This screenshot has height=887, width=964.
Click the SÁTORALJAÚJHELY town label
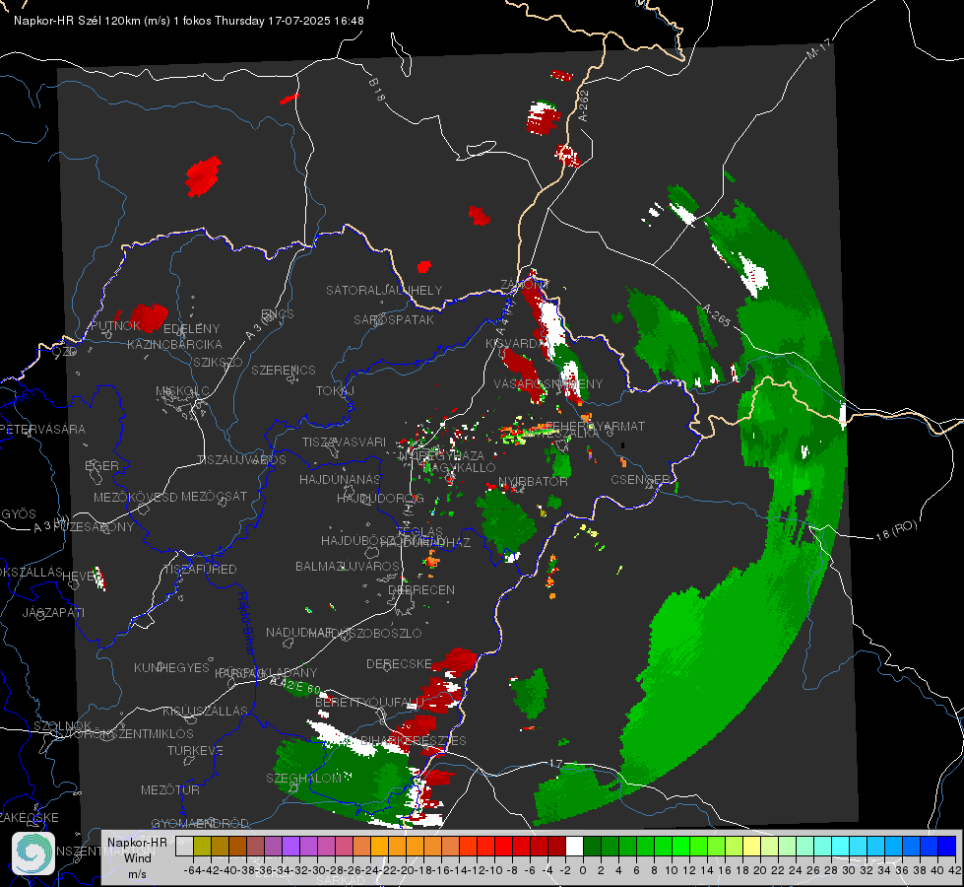coord(384,290)
